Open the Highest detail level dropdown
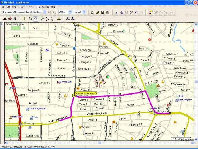The image size is (198, 149). [x=84, y=12]
